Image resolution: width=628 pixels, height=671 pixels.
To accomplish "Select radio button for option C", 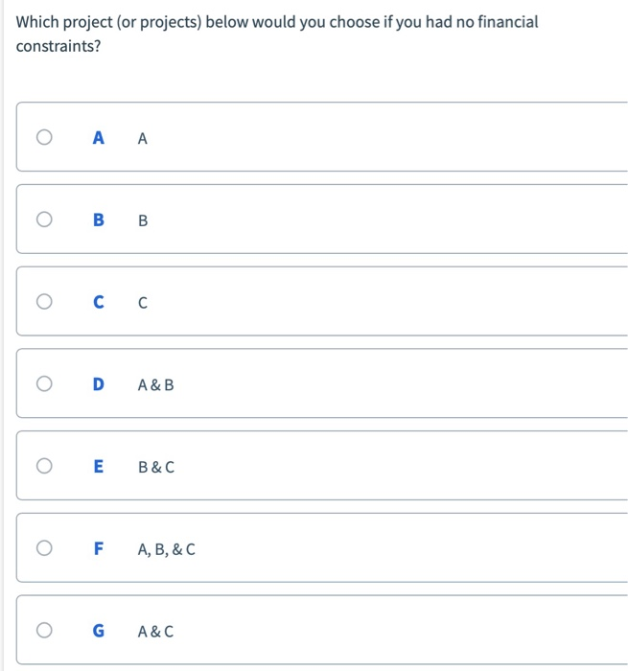I will (44, 303).
